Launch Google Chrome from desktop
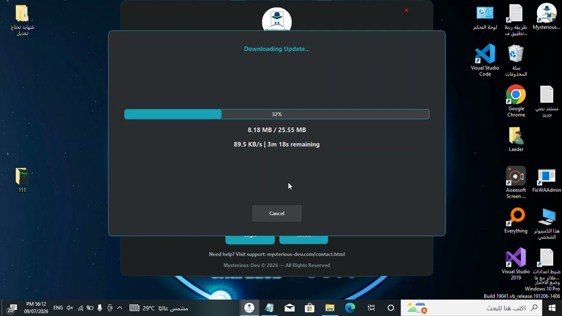The image size is (562, 316). pyautogui.click(x=516, y=101)
